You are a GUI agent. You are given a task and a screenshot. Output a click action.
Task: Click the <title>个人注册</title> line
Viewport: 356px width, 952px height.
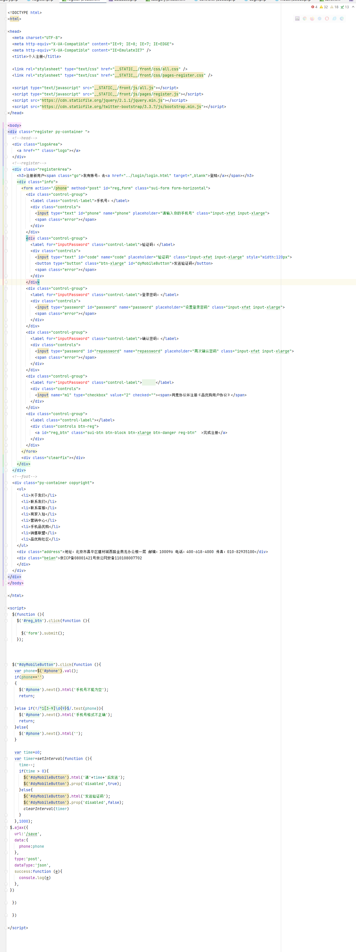point(36,57)
